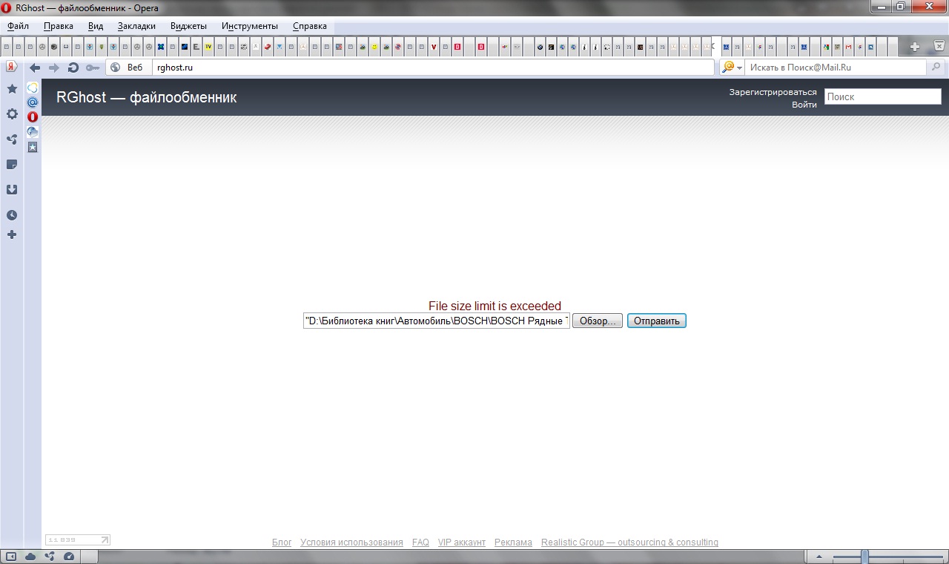Open the Opera Link share panel in sidebar

pyautogui.click(x=12, y=140)
